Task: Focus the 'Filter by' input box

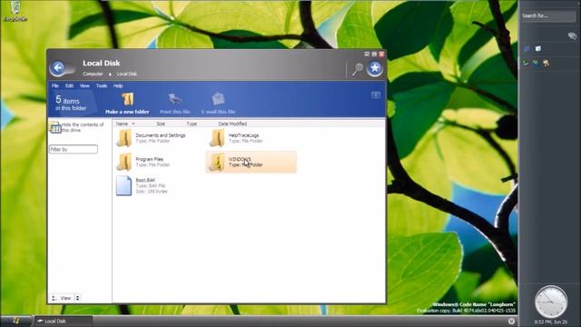Action: pyautogui.click(x=74, y=149)
